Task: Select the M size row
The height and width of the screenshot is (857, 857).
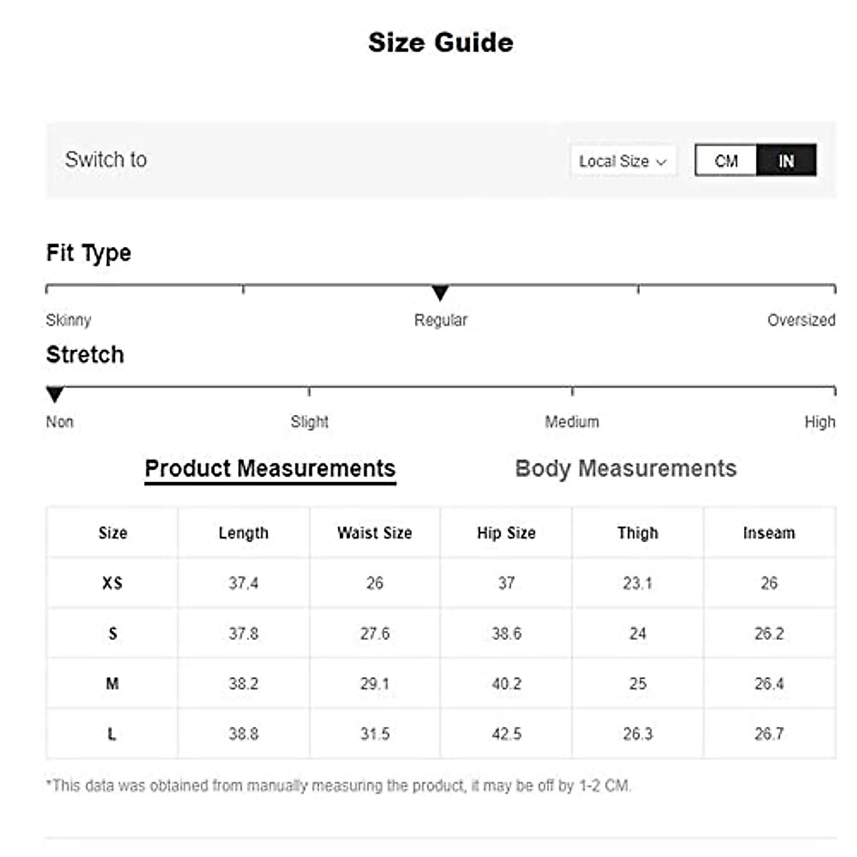Action: 112,683
